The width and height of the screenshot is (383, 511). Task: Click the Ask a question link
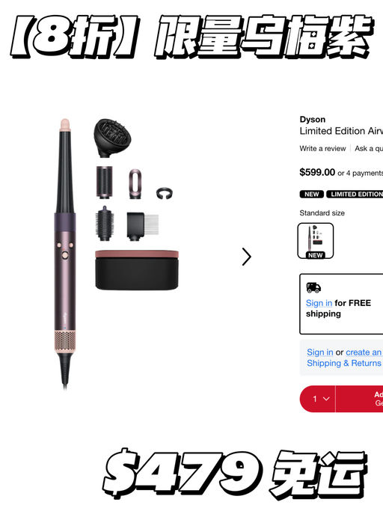[369, 149]
